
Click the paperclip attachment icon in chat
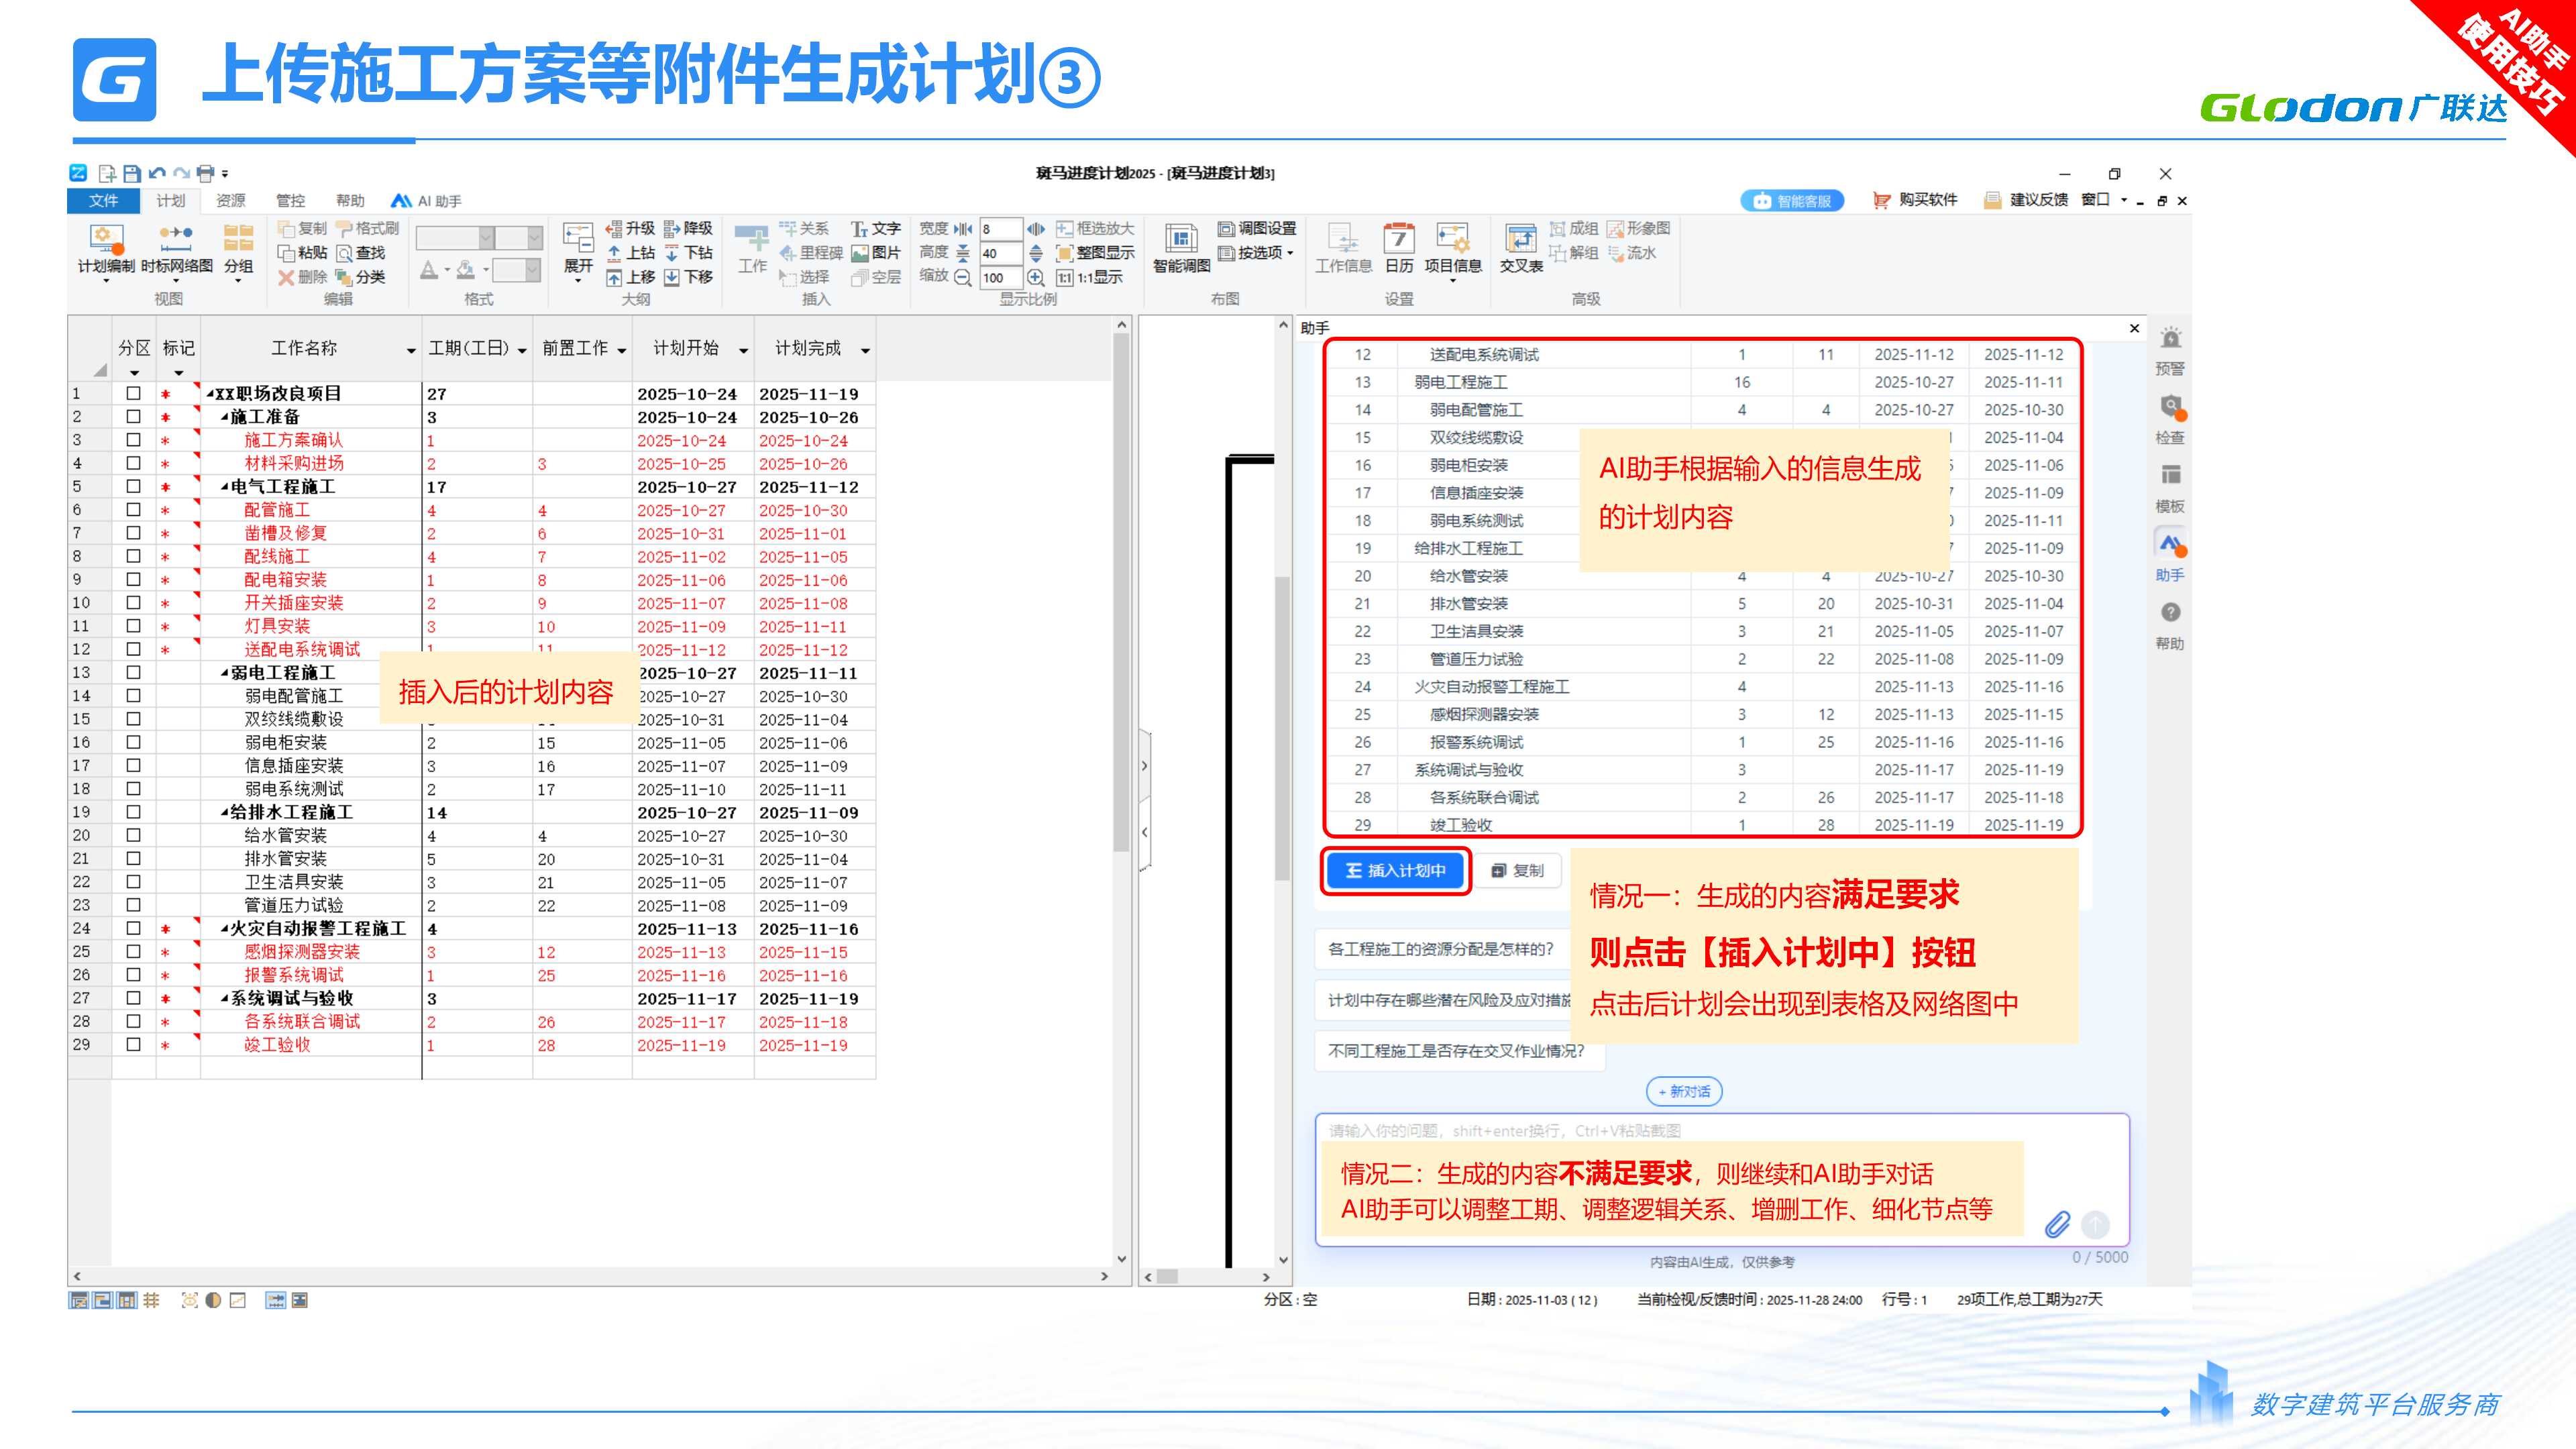(x=2057, y=1224)
